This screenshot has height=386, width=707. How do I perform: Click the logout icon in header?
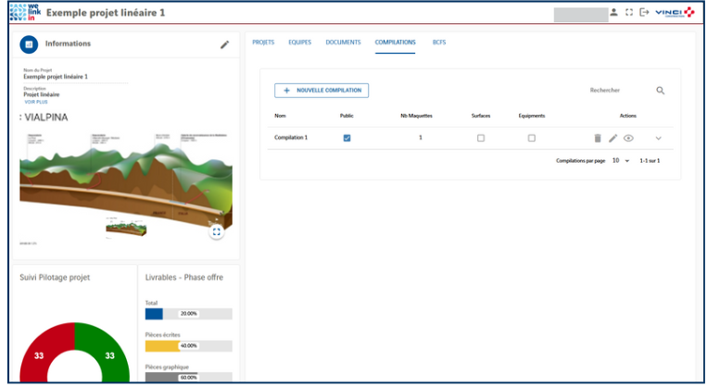pos(644,13)
